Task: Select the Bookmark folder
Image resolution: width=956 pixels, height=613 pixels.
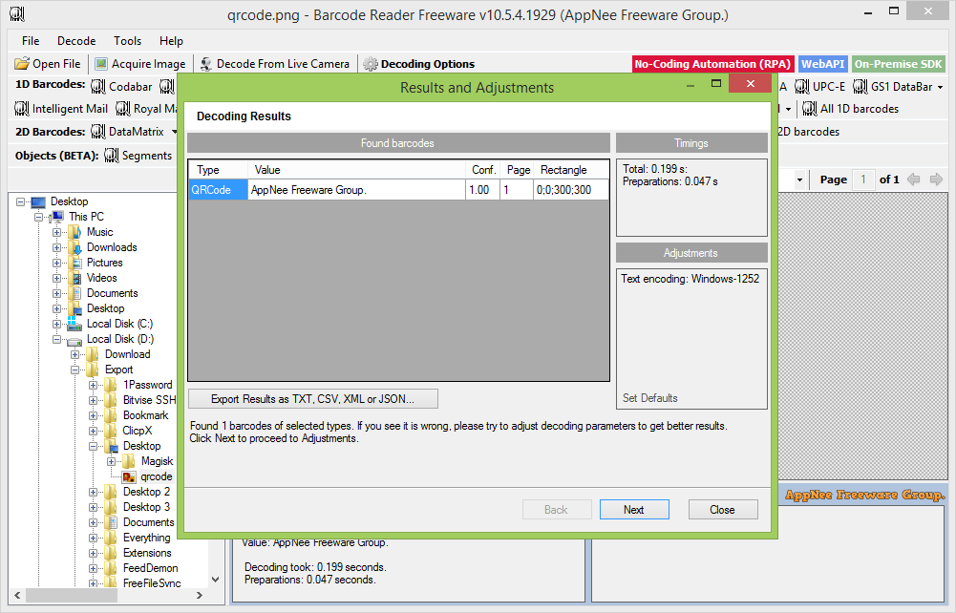Action: point(145,415)
